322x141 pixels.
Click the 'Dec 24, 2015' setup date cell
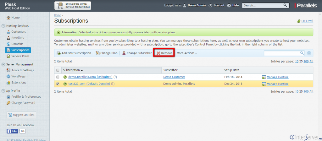pyautogui.click(x=233, y=84)
